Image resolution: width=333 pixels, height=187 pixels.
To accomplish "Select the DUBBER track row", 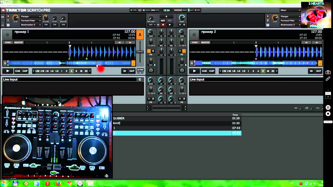I will (x=177, y=118).
